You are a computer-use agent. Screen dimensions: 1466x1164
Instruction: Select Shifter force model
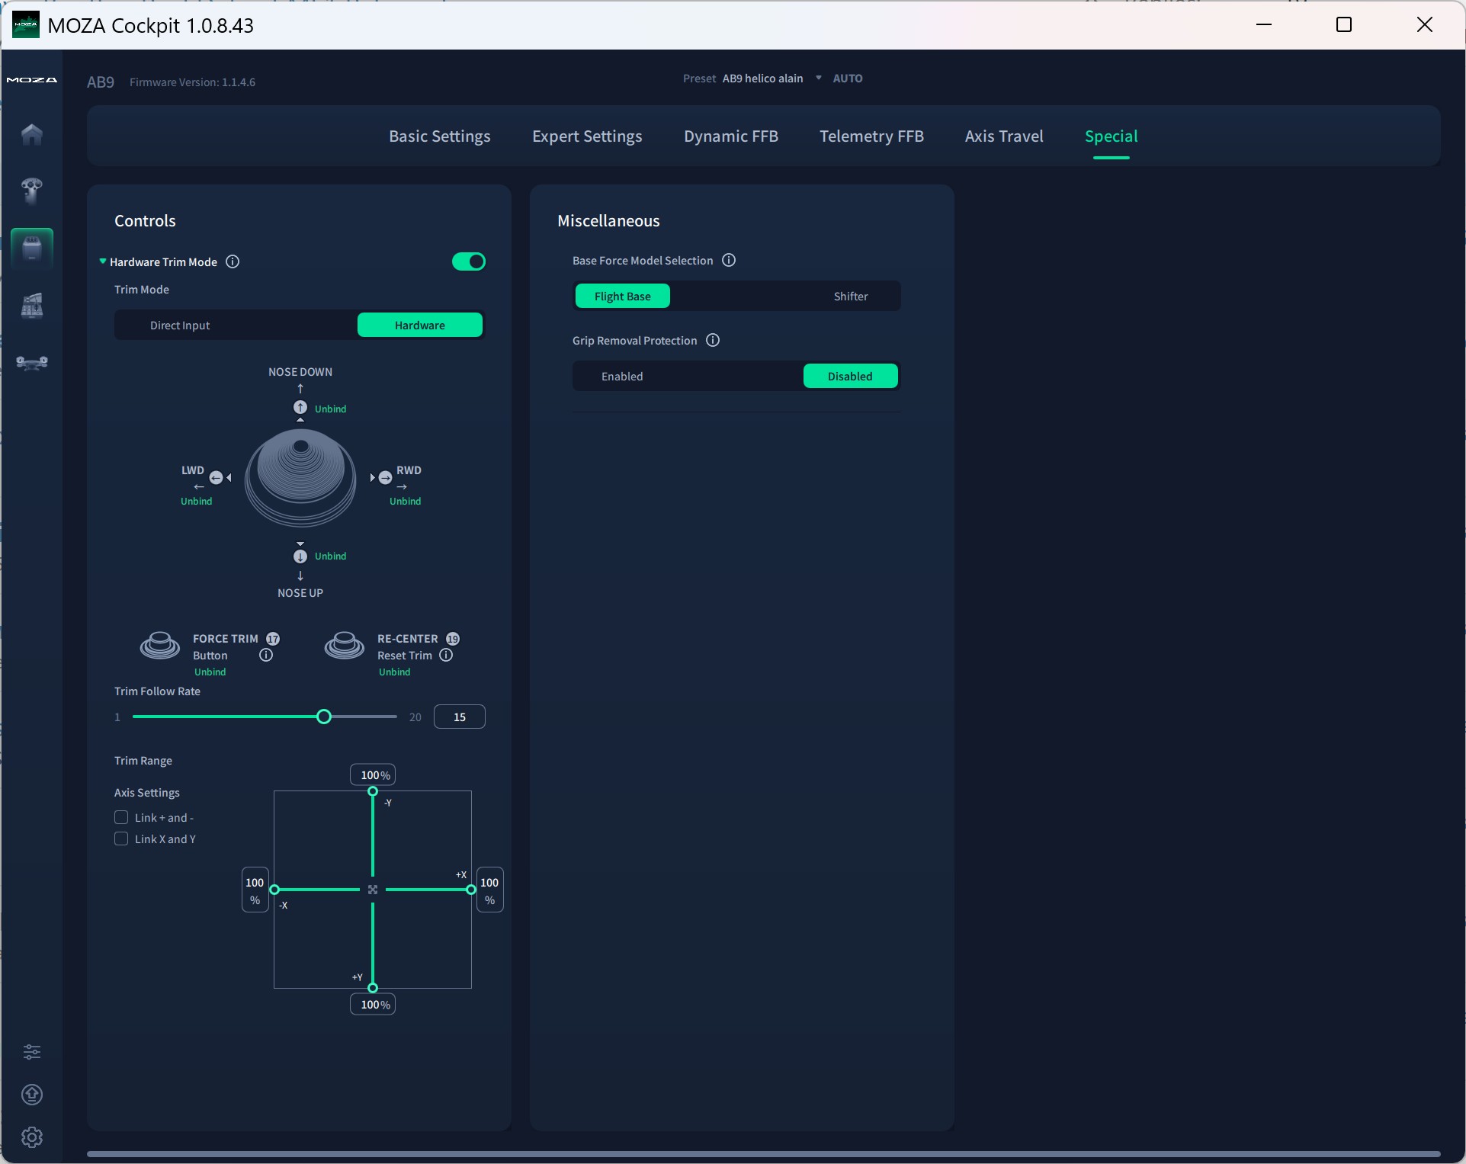coord(851,296)
